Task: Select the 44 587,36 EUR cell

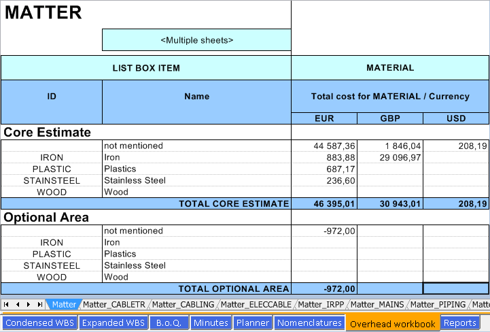Action: (x=324, y=146)
